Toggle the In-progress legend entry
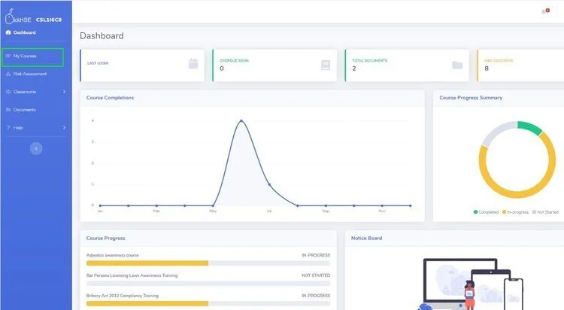Viewport: 564px width, 310px height. click(515, 212)
